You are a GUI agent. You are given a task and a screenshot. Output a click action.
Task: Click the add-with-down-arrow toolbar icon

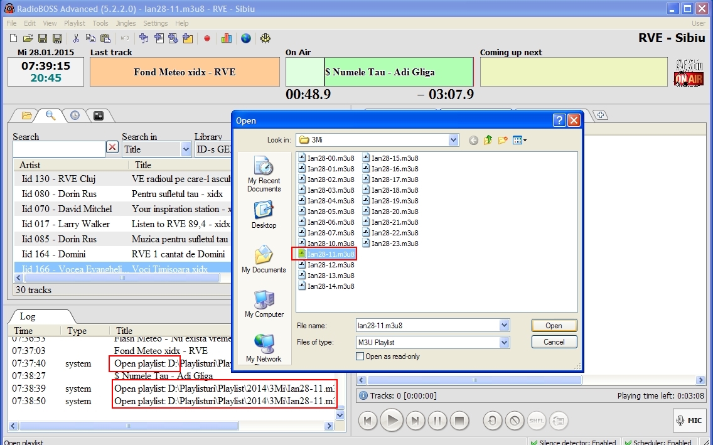click(173, 39)
